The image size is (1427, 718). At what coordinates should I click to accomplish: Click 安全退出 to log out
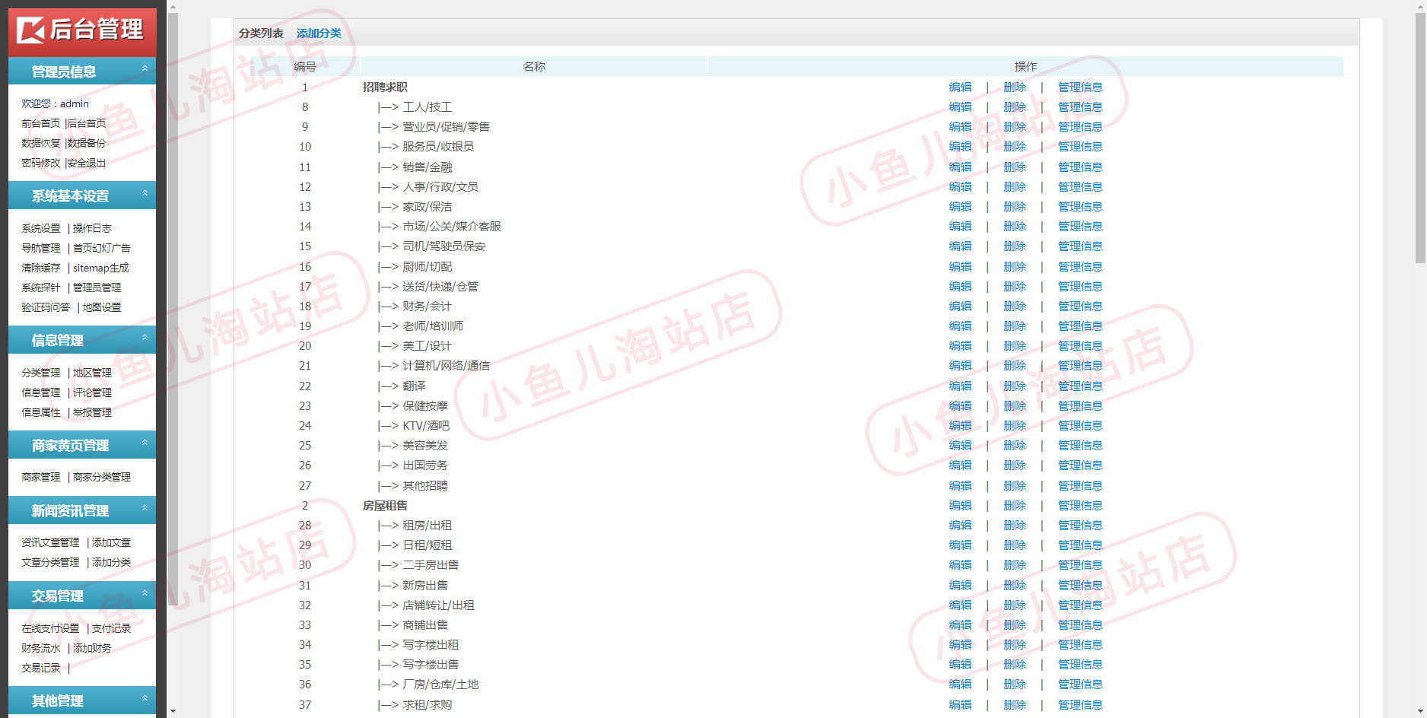(87, 163)
